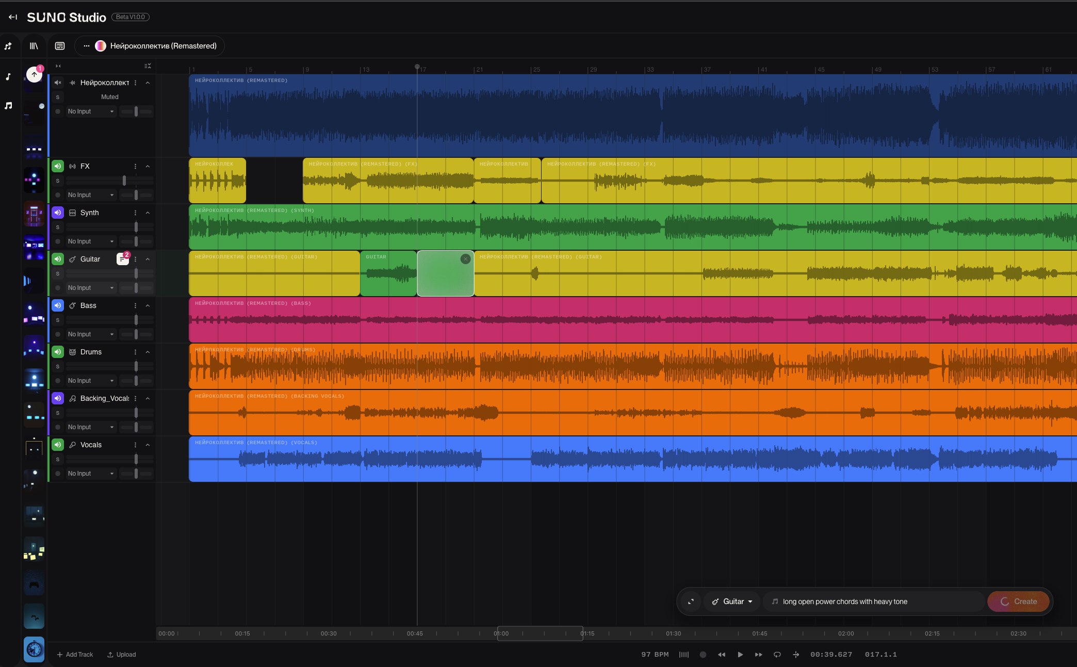Click the record button in transport
Viewport: 1077px width, 667px height.
tap(703, 655)
